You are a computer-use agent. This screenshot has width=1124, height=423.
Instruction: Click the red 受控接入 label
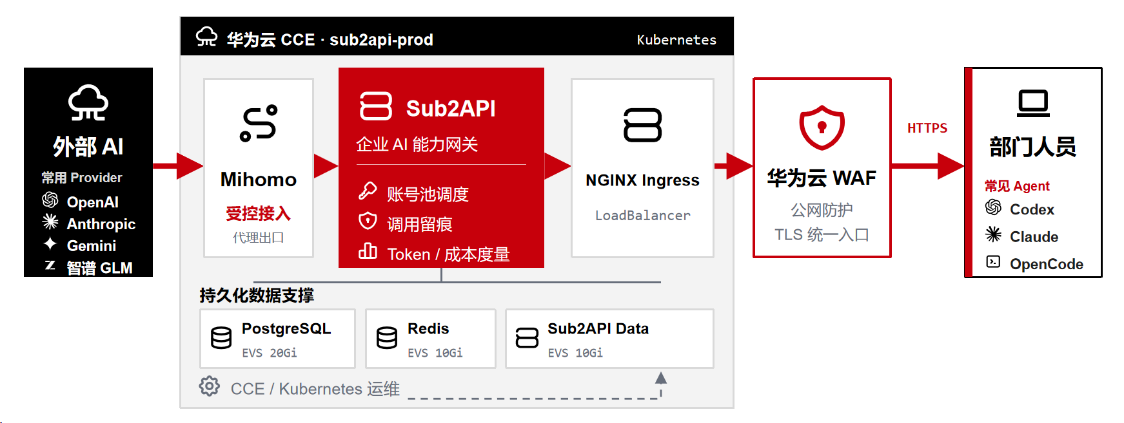point(259,213)
